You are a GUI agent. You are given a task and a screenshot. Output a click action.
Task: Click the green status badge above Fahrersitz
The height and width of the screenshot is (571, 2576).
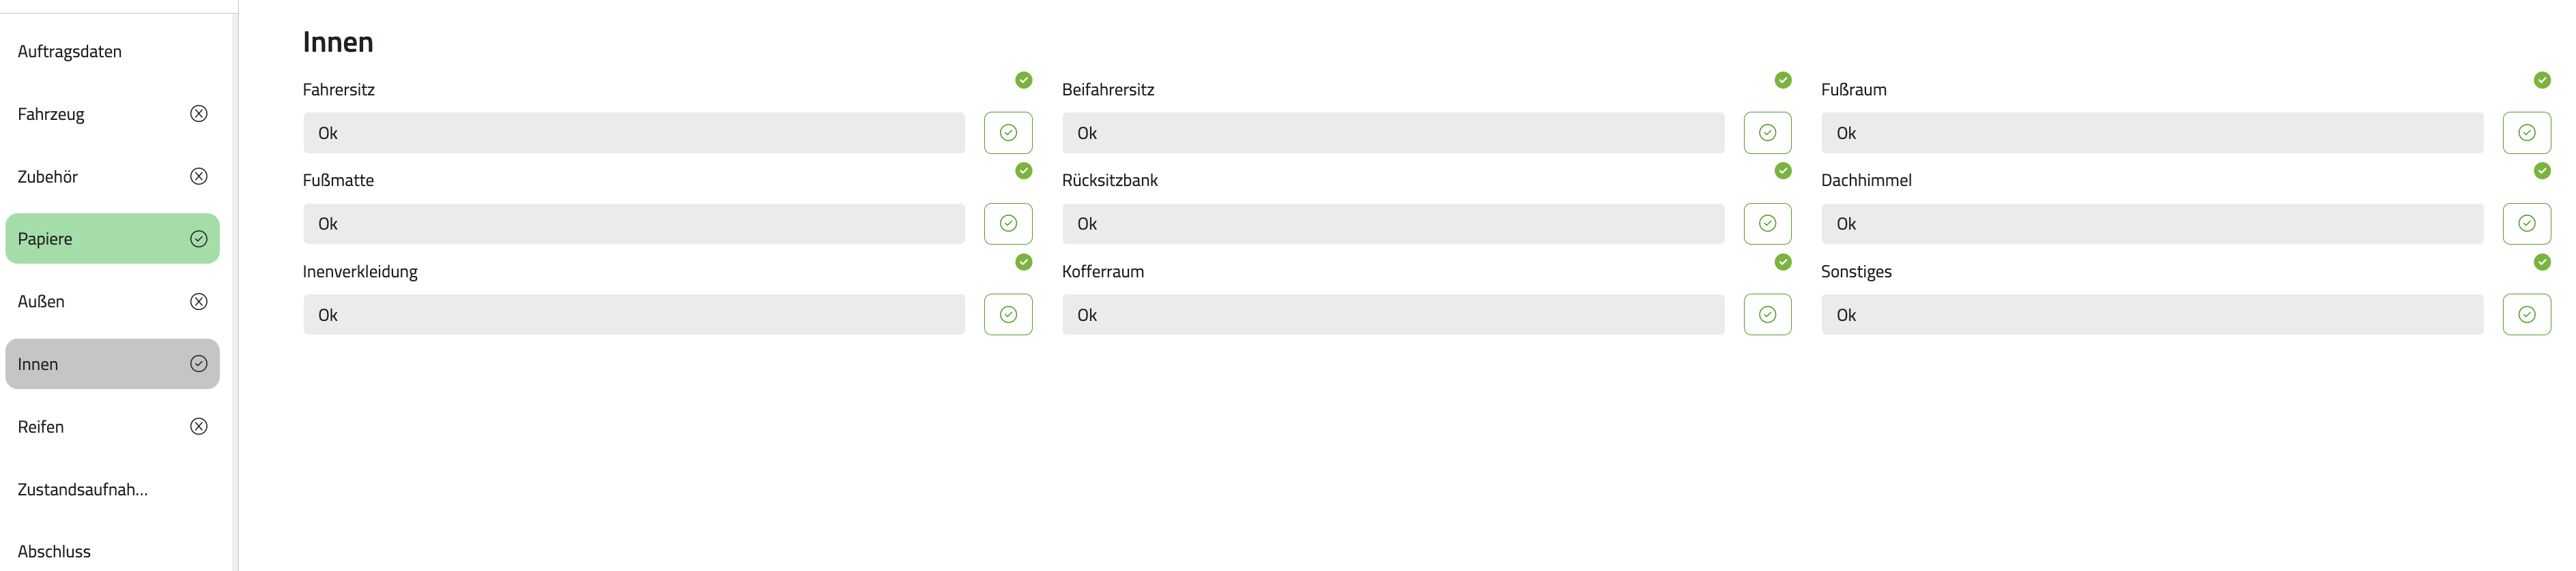tap(1023, 80)
